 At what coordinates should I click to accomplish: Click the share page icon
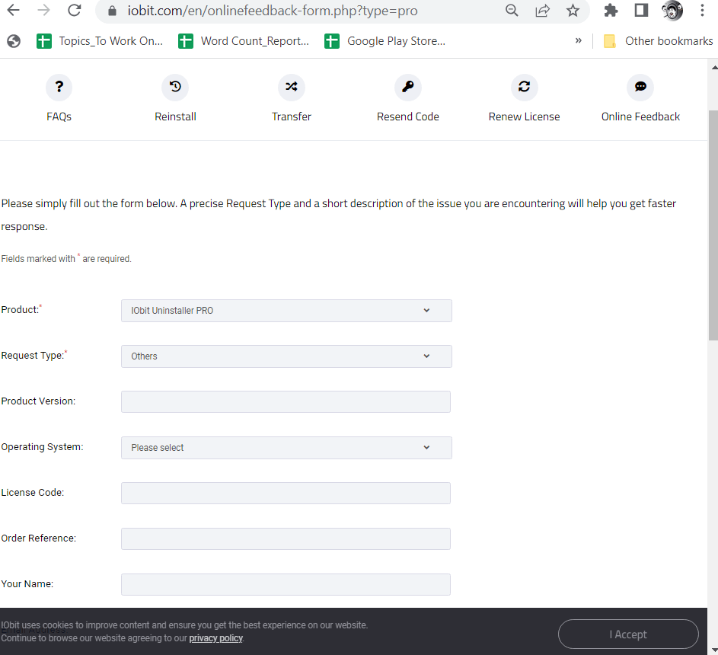[x=542, y=10]
